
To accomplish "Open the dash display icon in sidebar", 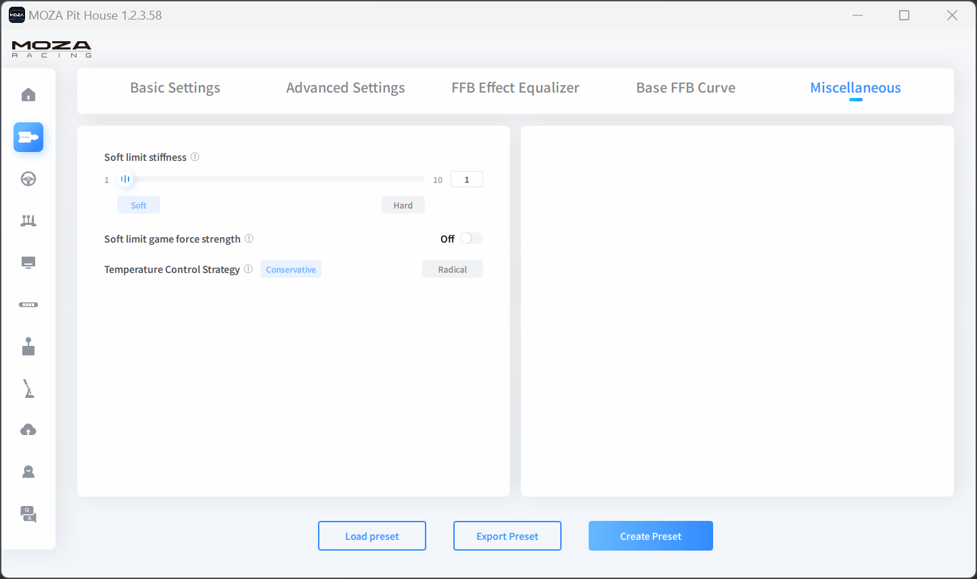I will point(28,263).
